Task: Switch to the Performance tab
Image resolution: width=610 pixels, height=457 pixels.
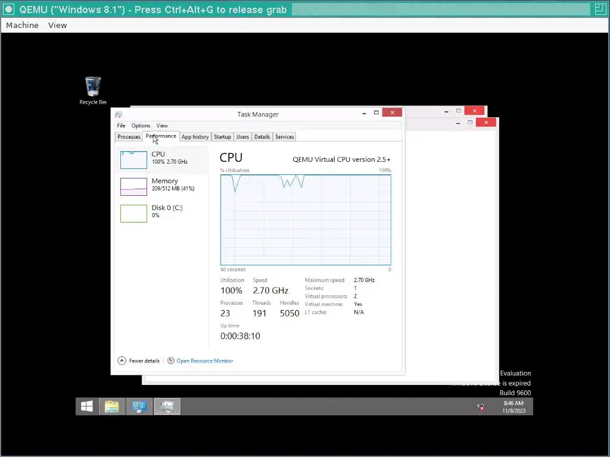Action: pos(161,136)
